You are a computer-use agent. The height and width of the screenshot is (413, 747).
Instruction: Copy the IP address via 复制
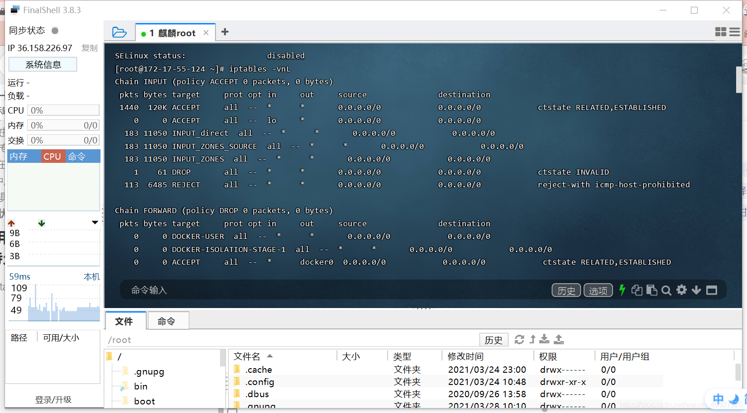[x=90, y=48]
